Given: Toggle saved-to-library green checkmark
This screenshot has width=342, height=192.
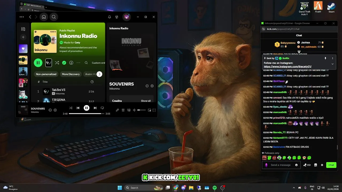Looking at the screenshot, I should pyautogui.click(x=64, y=63).
